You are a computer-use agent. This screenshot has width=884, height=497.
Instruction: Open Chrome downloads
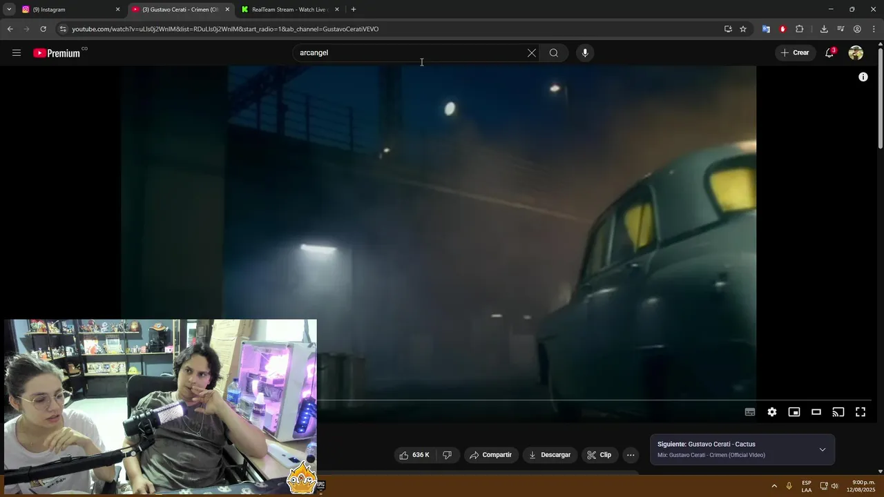pyautogui.click(x=824, y=29)
